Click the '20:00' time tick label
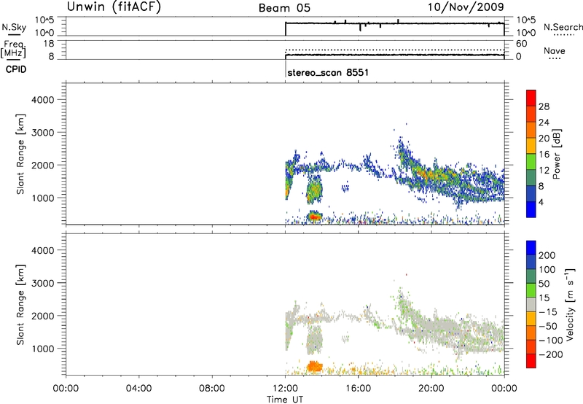Image resolution: width=583 pixels, height=404 pixels. [x=431, y=389]
